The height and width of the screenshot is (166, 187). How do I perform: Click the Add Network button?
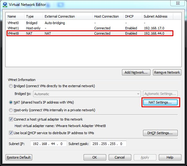pyautogui.click(x=136, y=72)
